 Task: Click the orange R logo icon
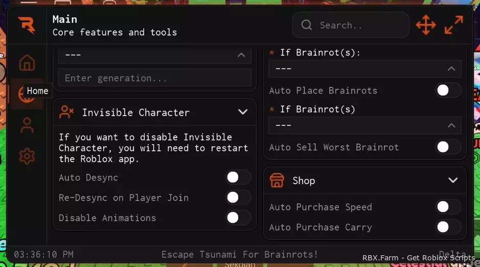27,25
